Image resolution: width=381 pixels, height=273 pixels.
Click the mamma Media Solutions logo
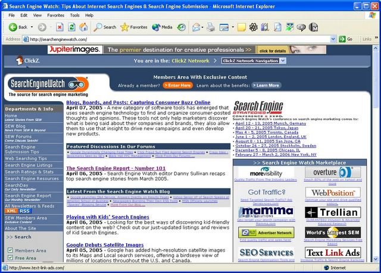pyautogui.click(x=266, y=212)
